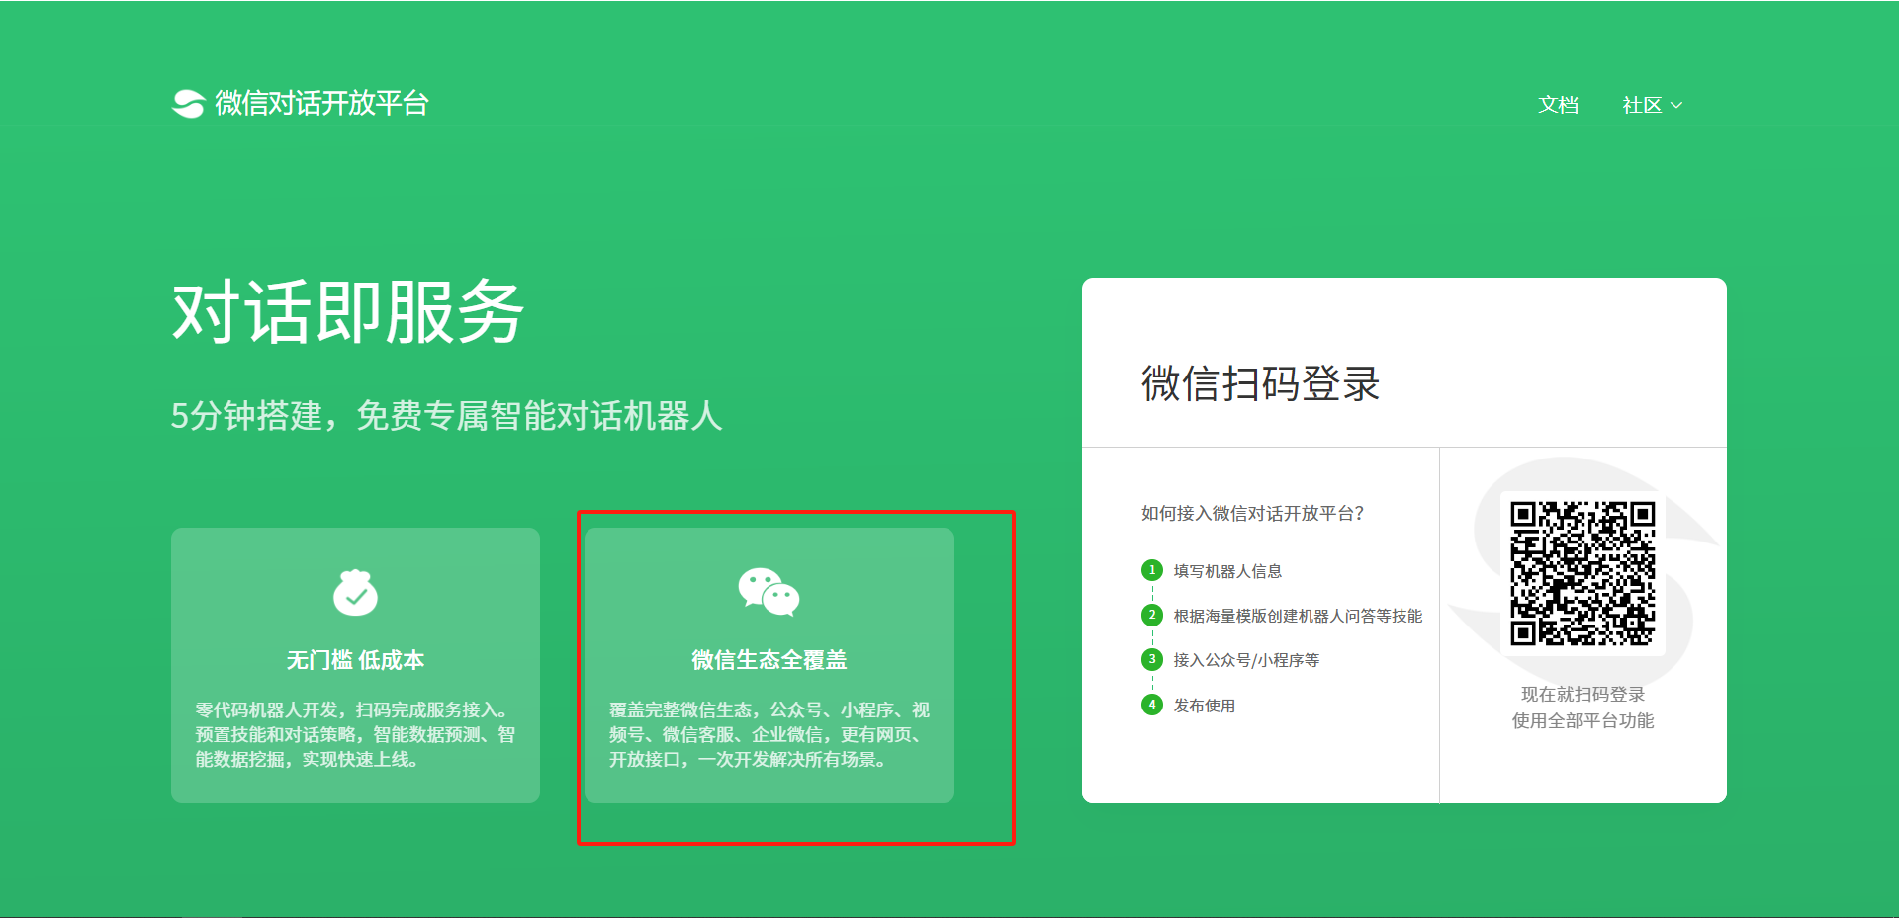
Task: Click the login QR code image
Action: (1582, 573)
